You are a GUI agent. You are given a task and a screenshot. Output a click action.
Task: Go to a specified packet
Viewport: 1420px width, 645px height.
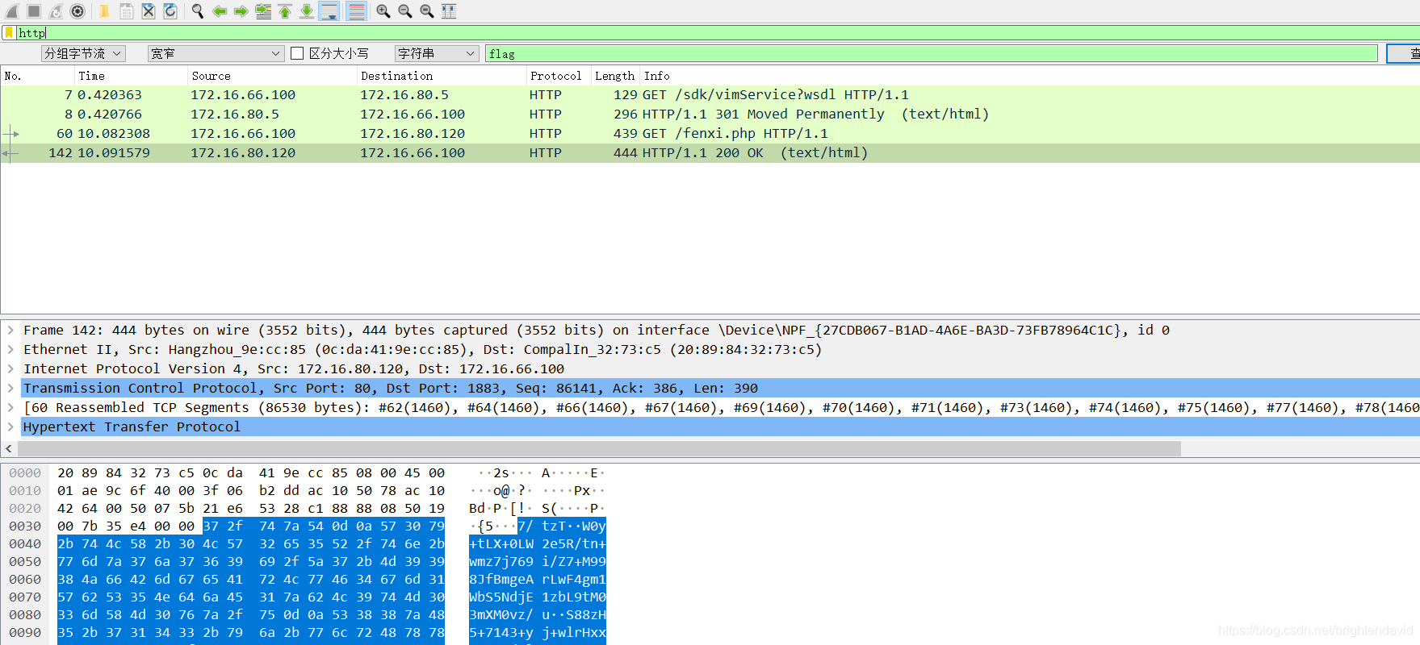tap(263, 10)
